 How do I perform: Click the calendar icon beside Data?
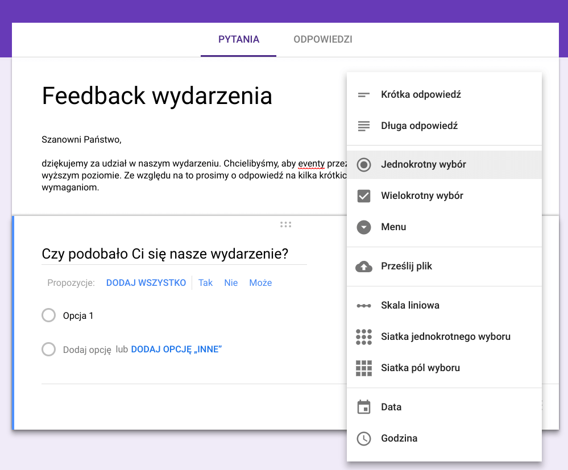[x=364, y=407]
